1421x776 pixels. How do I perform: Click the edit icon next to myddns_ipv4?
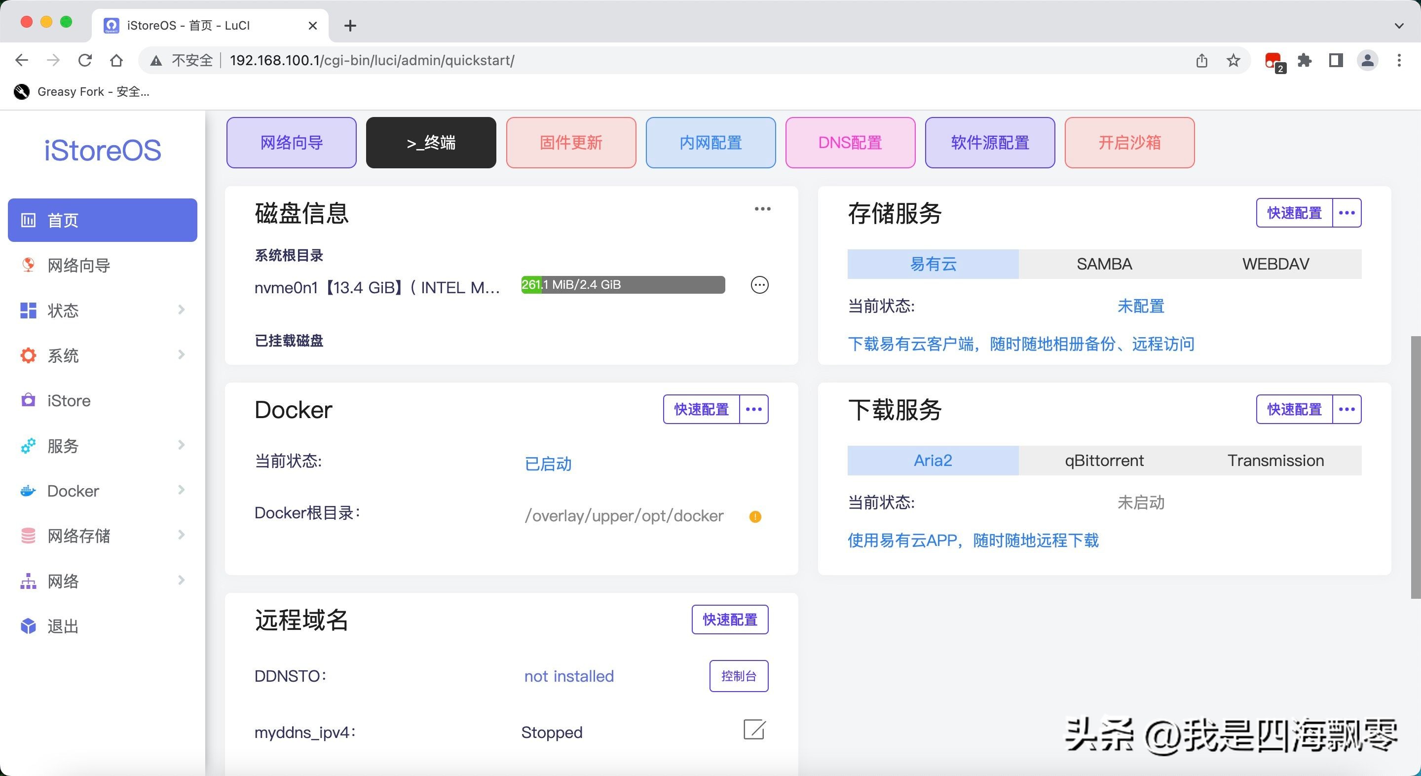pyautogui.click(x=754, y=730)
